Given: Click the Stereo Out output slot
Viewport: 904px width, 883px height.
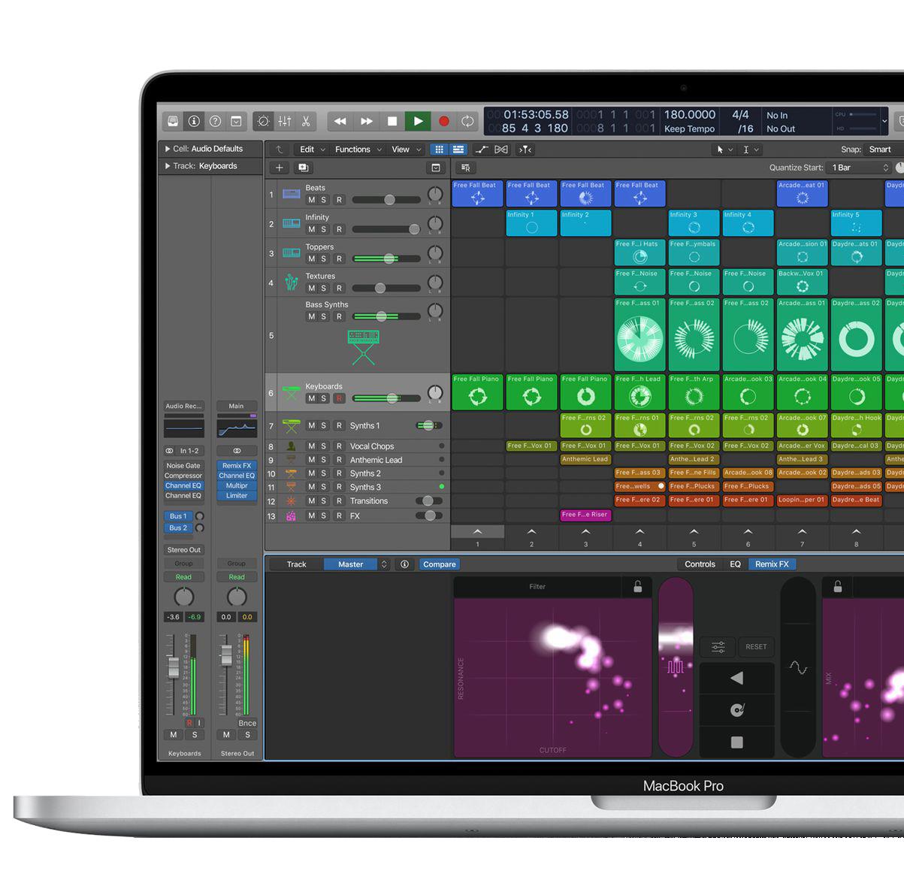Looking at the screenshot, I should pos(184,550).
